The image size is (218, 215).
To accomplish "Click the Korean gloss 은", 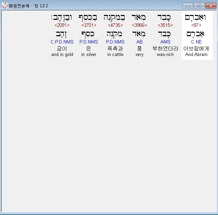I will pos(89,49).
